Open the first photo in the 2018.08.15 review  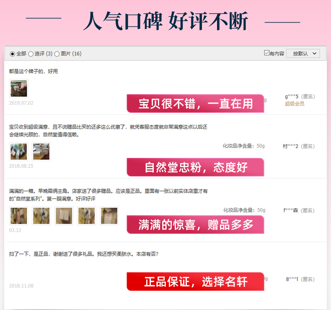point(19,152)
